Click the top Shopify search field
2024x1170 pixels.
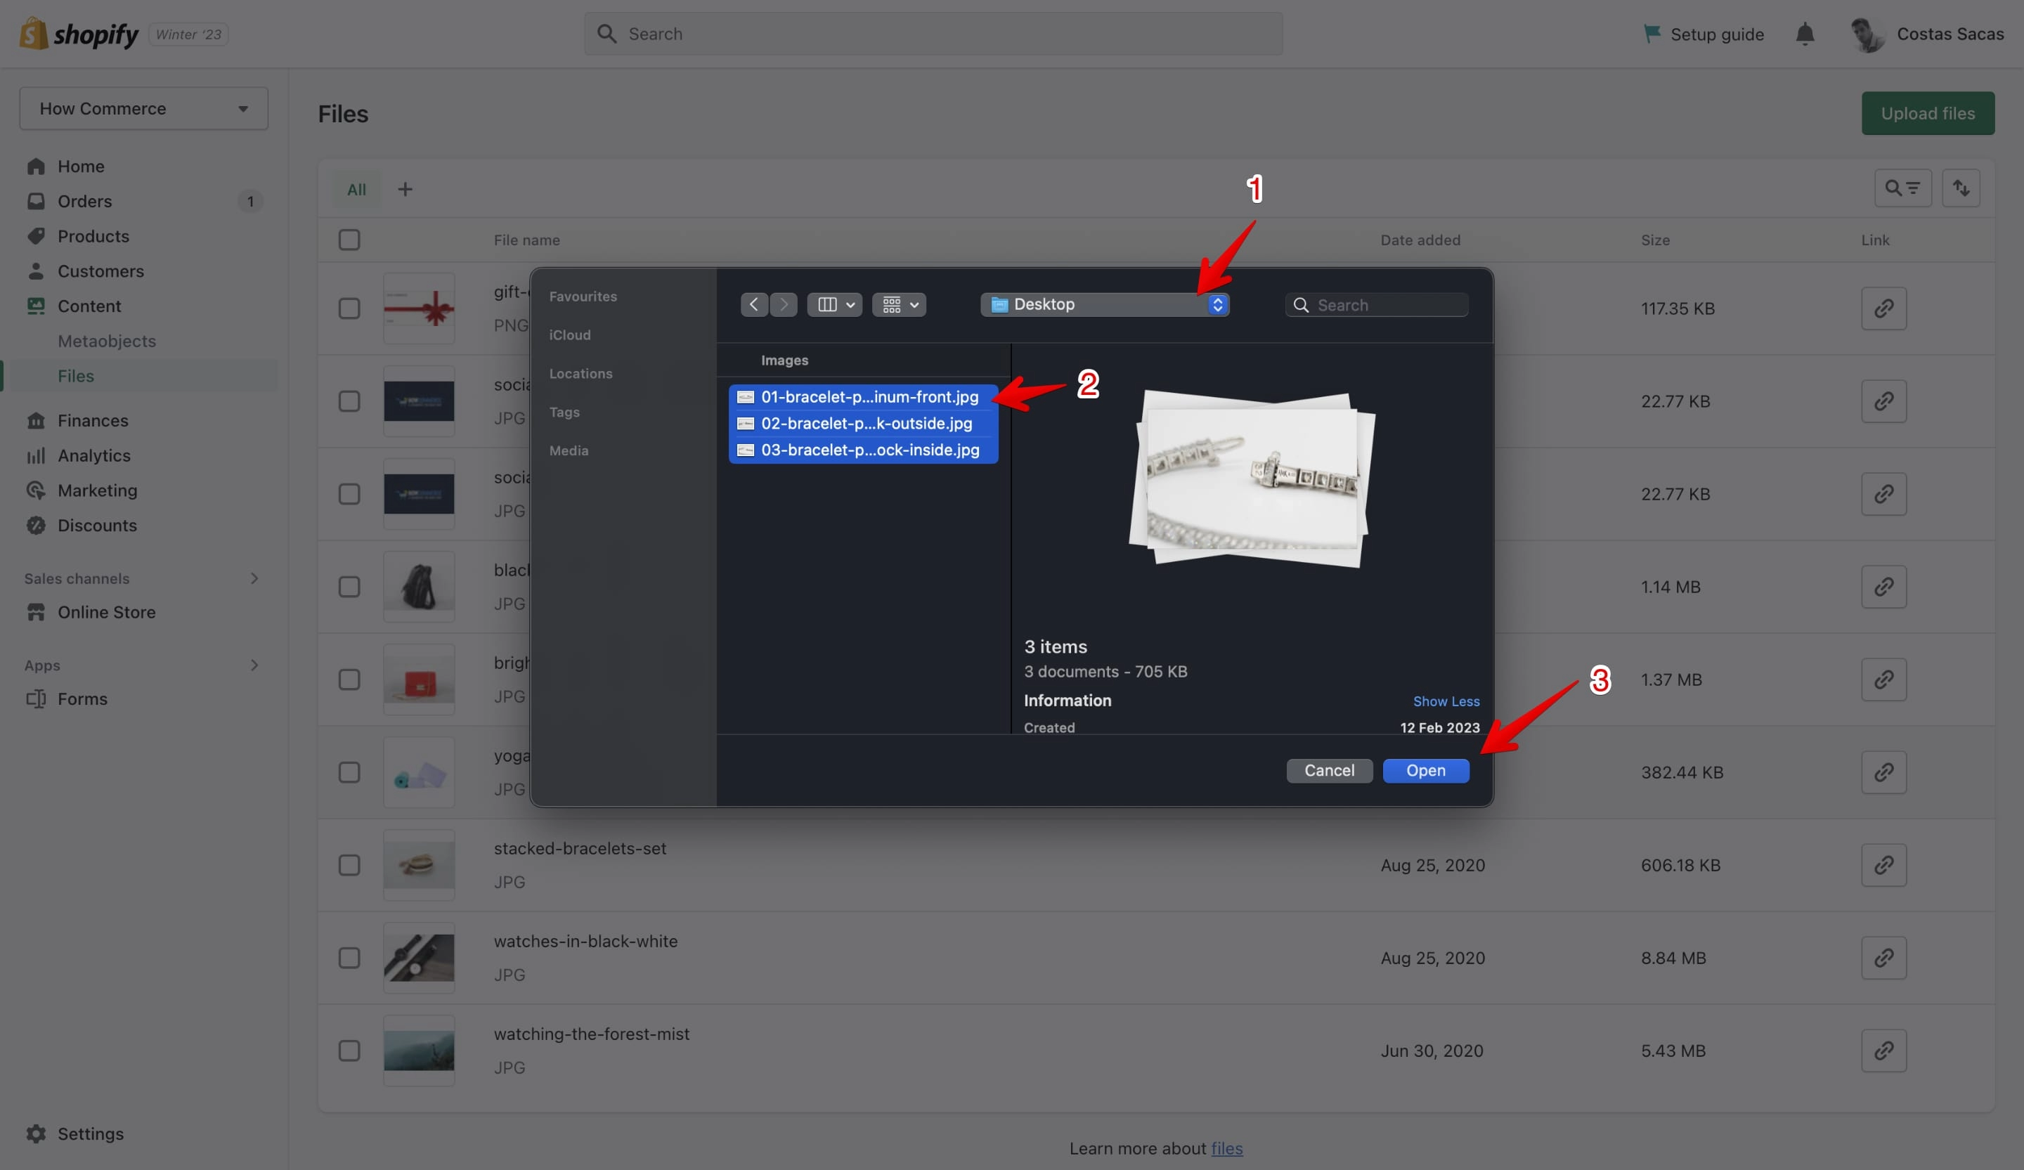(933, 34)
